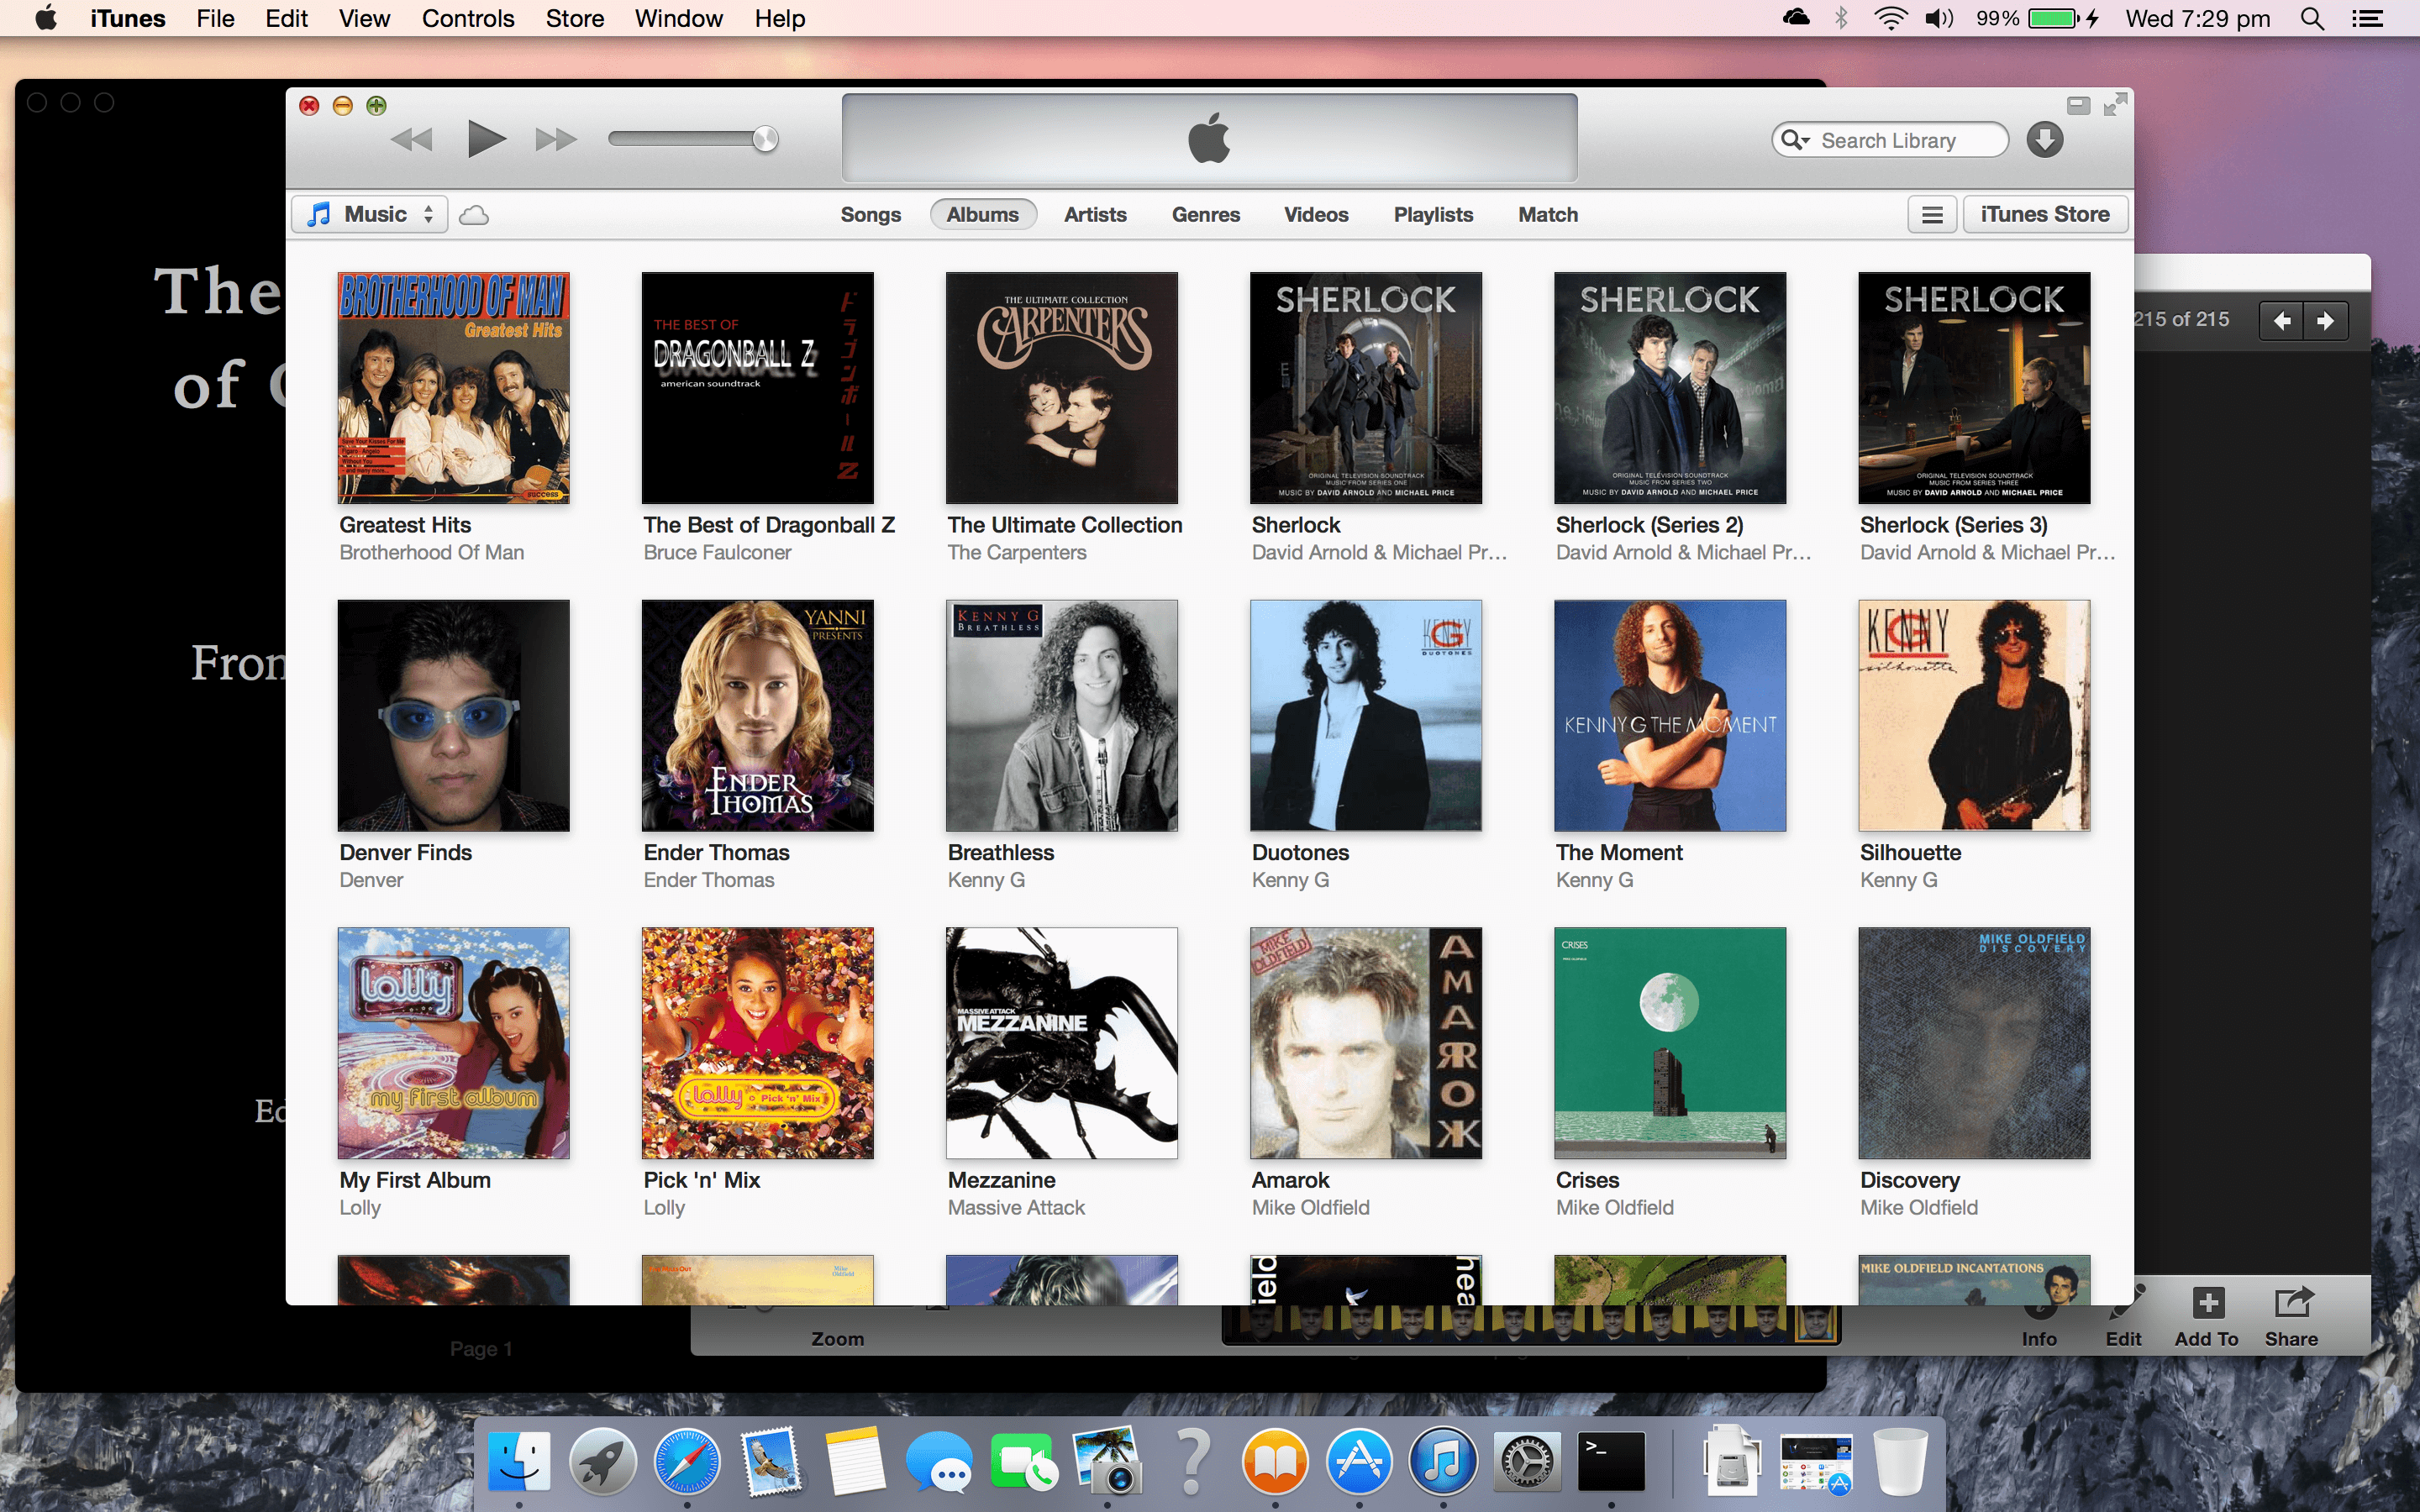Viewport: 2420px width, 1512px height.
Task: Click the Denver Finds album title
Action: (405, 853)
